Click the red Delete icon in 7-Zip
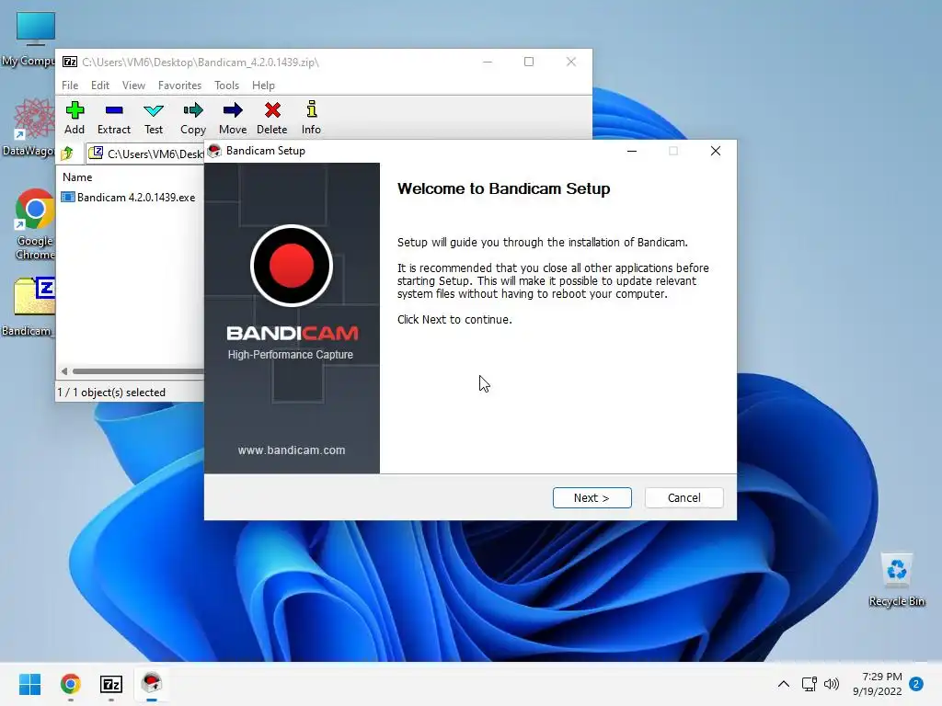 point(272,118)
